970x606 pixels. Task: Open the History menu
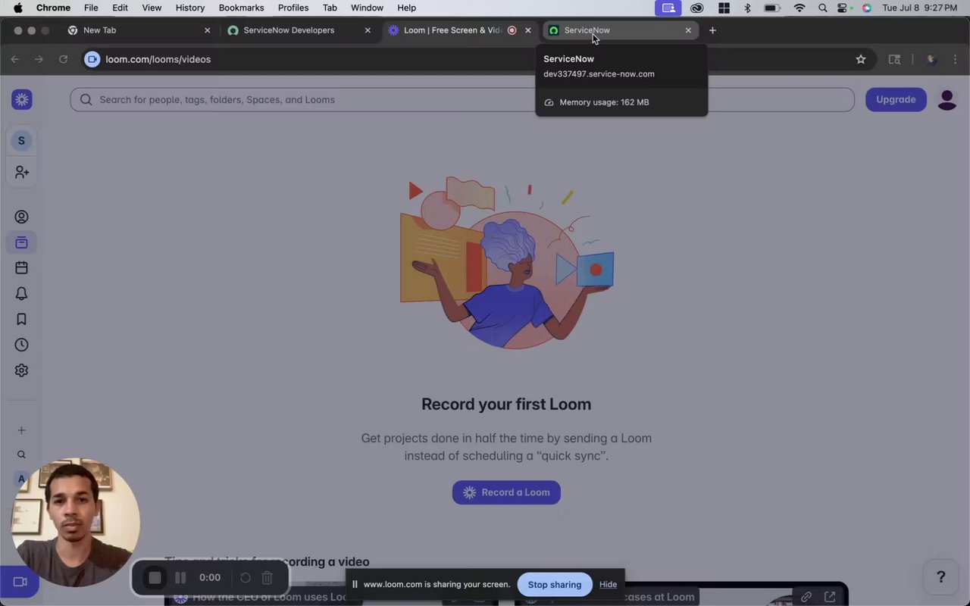pyautogui.click(x=190, y=8)
